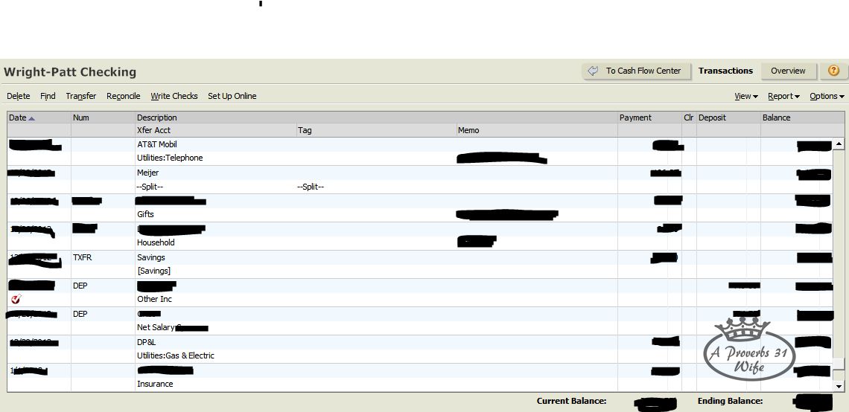Click DEP num on Other Inc row

(x=80, y=286)
